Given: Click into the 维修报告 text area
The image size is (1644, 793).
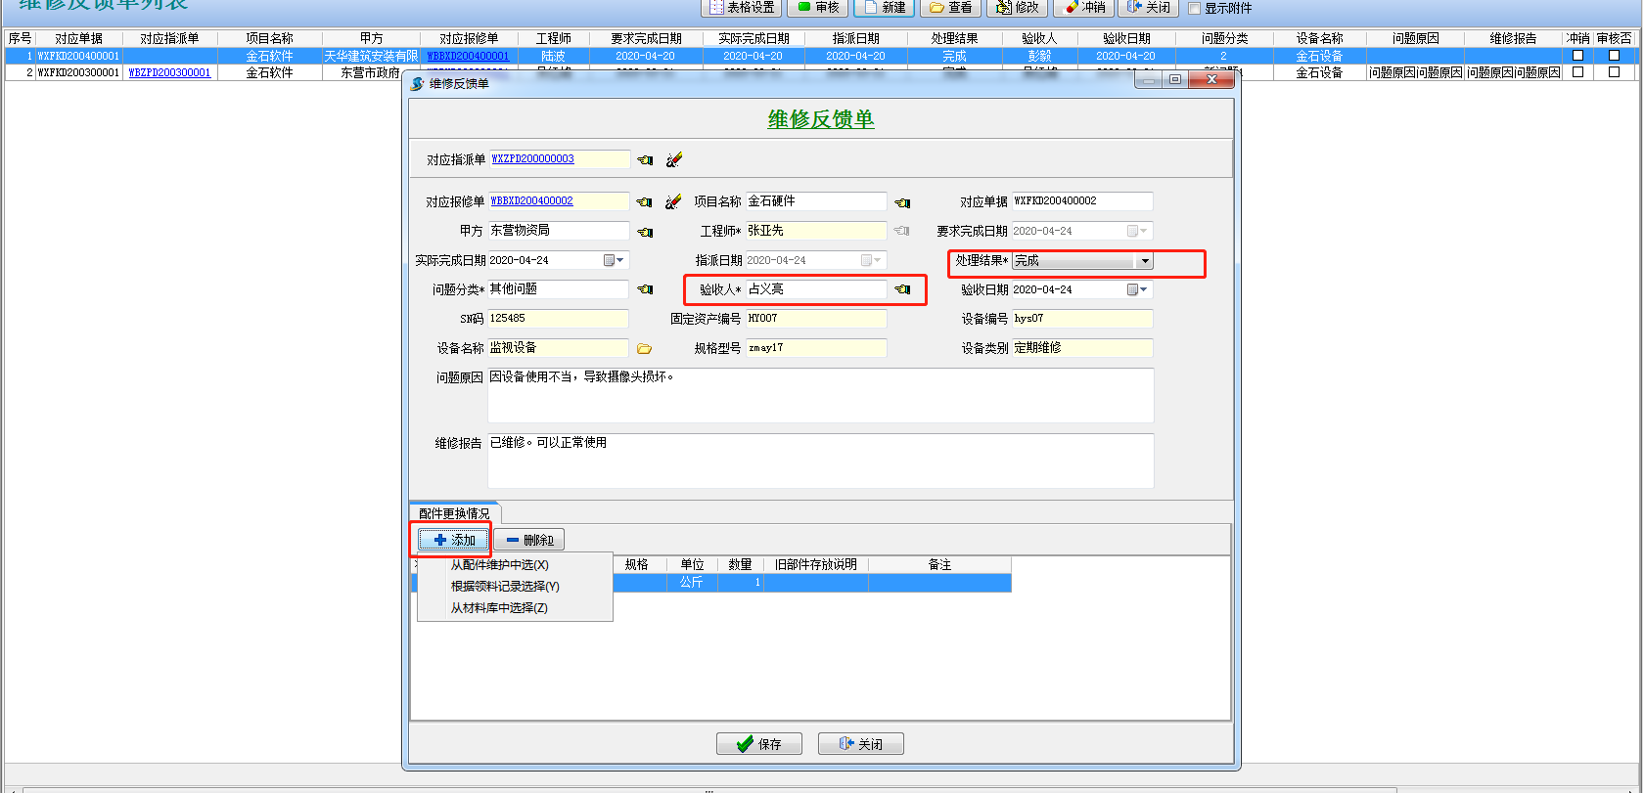Looking at the screenshot, I should (x=820, y=461).
